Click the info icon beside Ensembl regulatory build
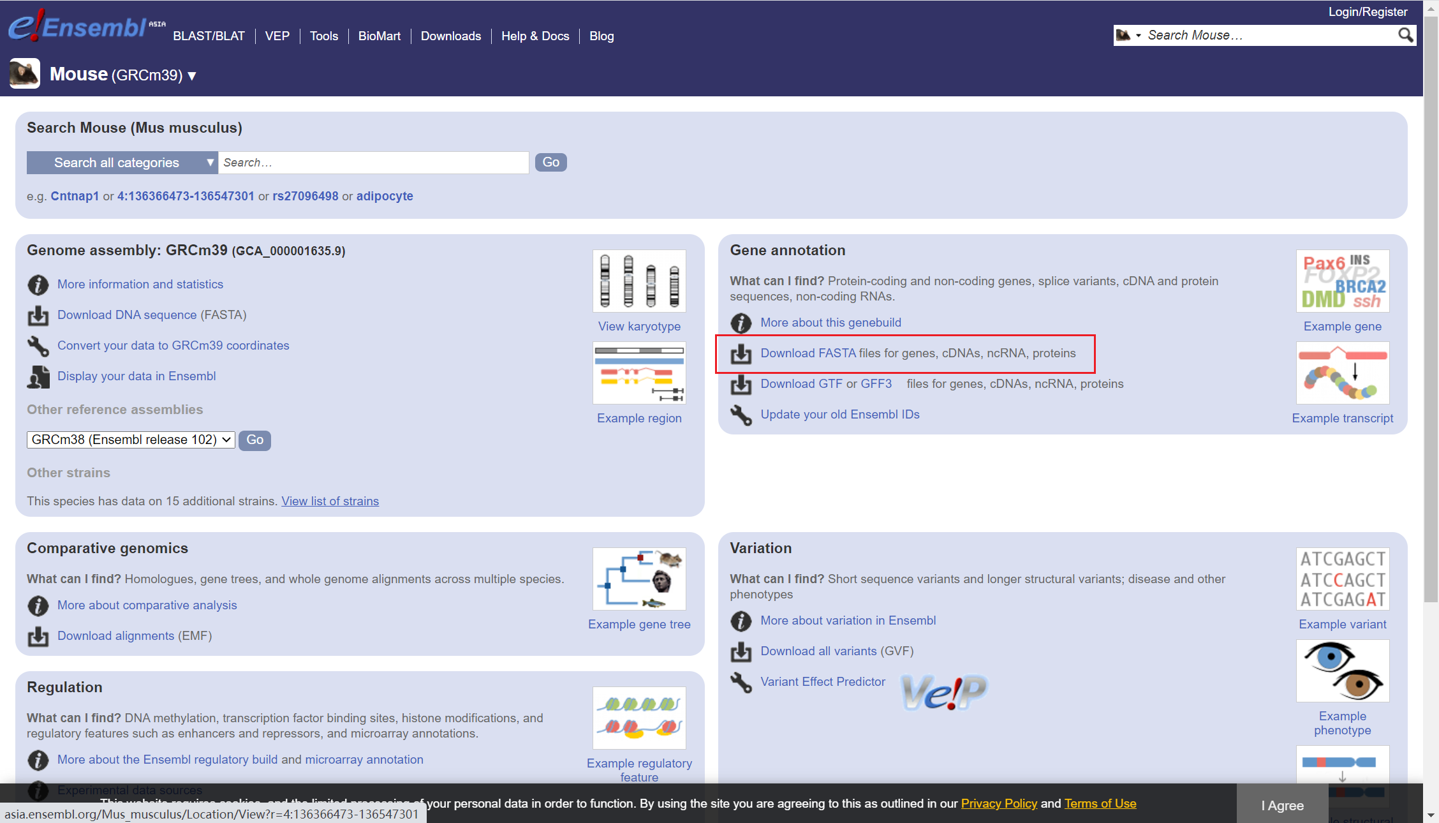The height and width of the screenshot is (823, 1439). (x=38, y=760)
